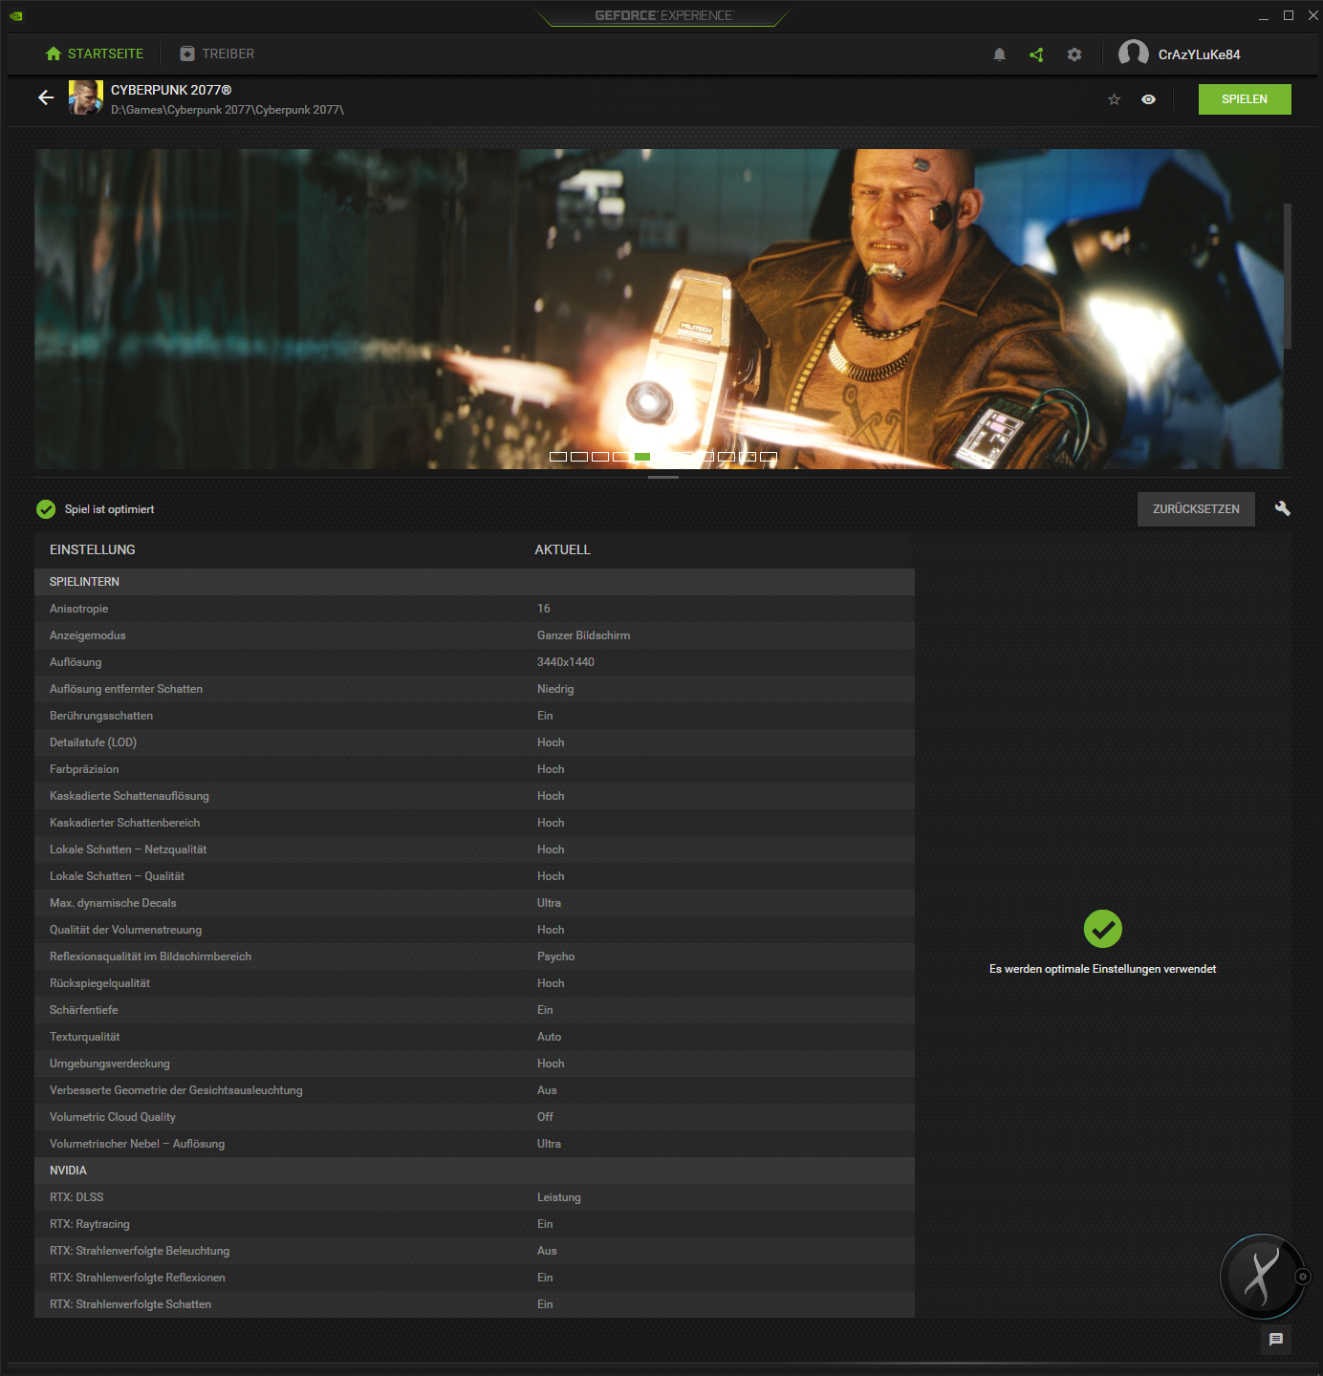Select 'Qualität der Volumenstreuung' row

coord(474,930)
